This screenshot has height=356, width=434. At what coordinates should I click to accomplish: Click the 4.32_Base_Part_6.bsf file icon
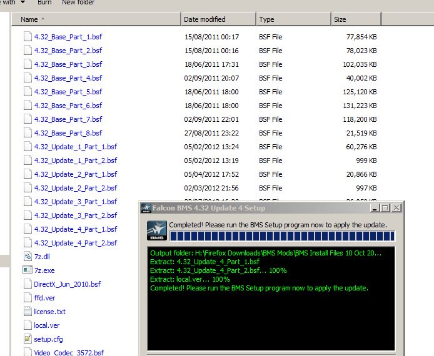point(28,106)
